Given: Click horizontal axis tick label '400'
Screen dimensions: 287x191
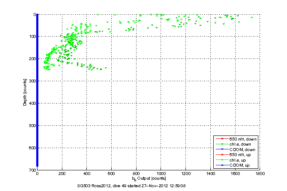Looking at the screenshot, I should [87, 174].
